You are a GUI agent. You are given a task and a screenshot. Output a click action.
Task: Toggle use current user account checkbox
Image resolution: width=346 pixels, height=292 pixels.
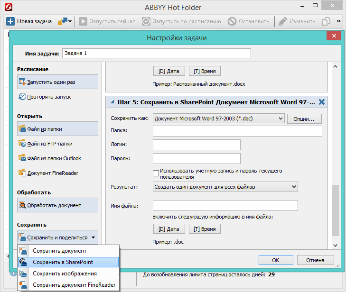(x=156, y=173)
